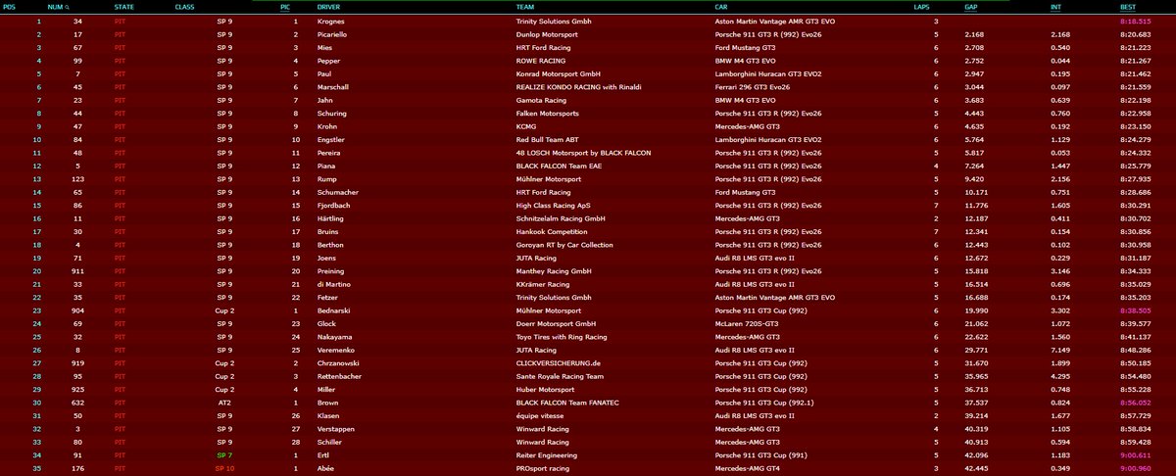Screen dimensions: 1176x476
Task: Click the underlined GAP column header
Action: [x=969, y=6]
